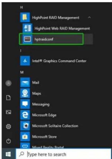The width and height of the screenshot is (112, 159).
Task: Click 'Microsoft Solitaire Collection' label
Action: tap(55, 126)
